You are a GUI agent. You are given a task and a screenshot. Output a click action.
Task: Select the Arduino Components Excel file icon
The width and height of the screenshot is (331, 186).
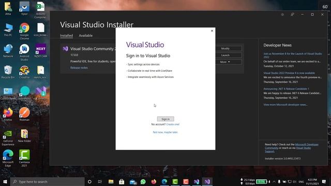pyautogui.click(x=40, y=10)
